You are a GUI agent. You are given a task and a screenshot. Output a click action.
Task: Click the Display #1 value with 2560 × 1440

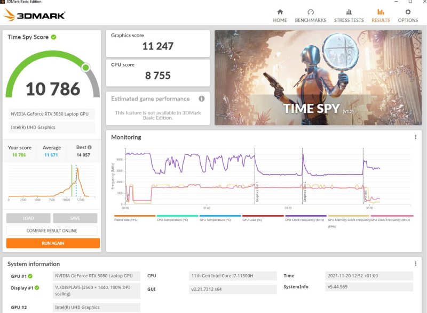click(x=97, y=291)
